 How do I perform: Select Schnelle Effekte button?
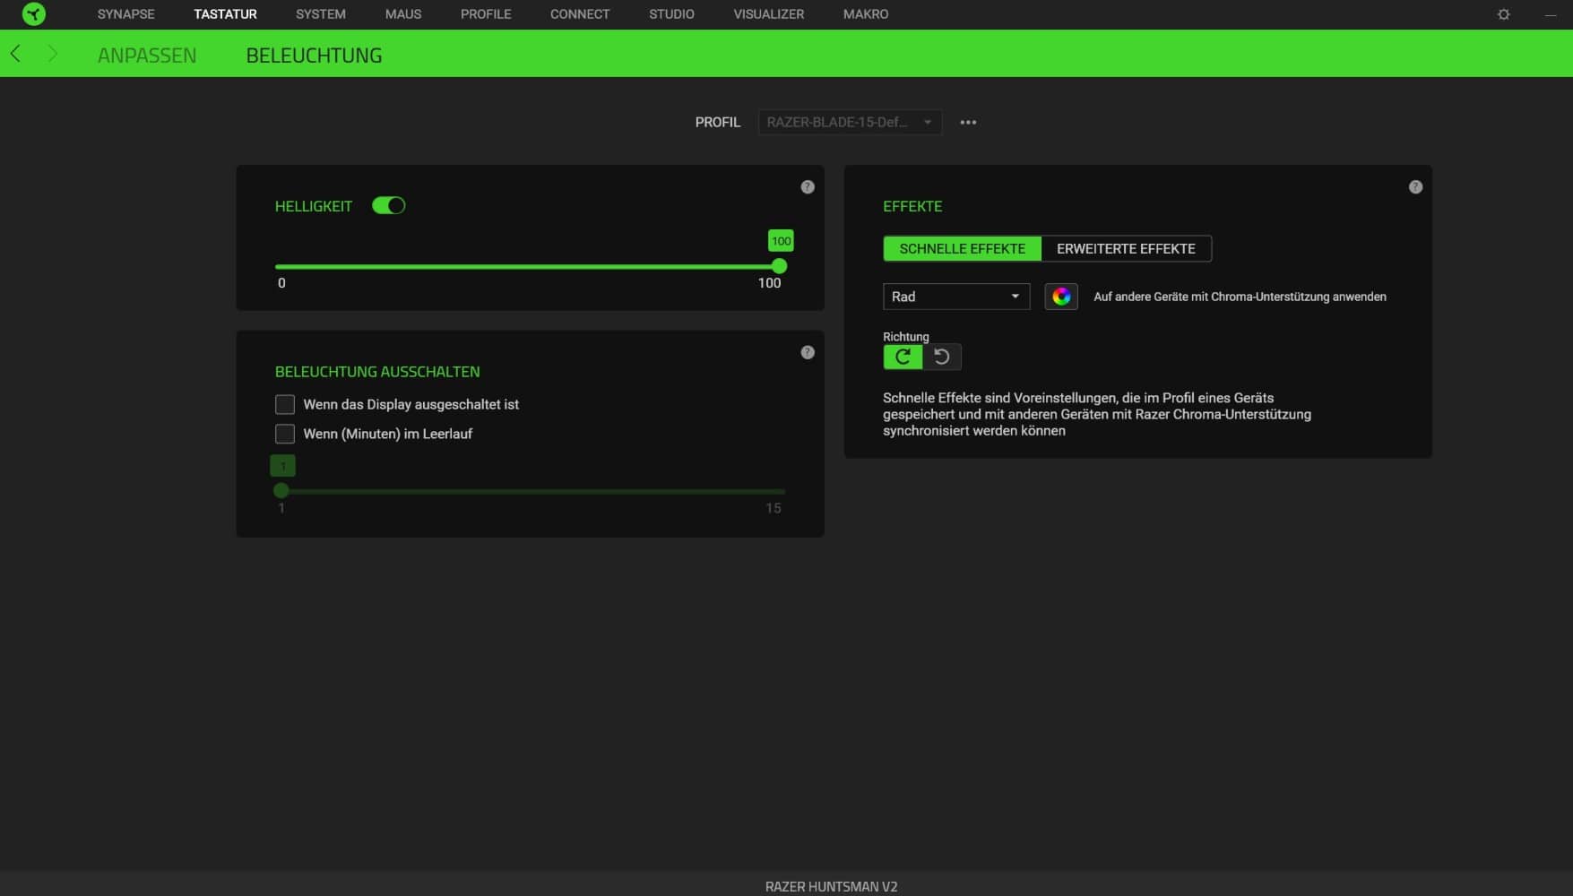click(962, 249)
